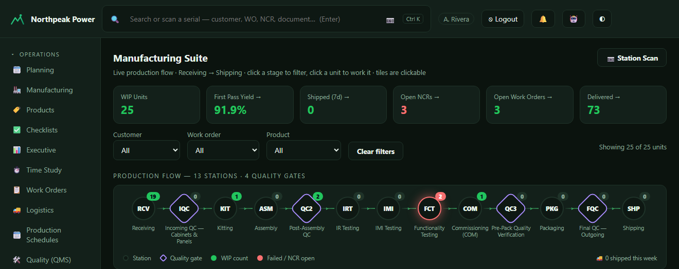Image resolution: width=679 pixels, height=269 pixels.
Task: Expand the Product filter dropdown
Action: pos(303,150)
